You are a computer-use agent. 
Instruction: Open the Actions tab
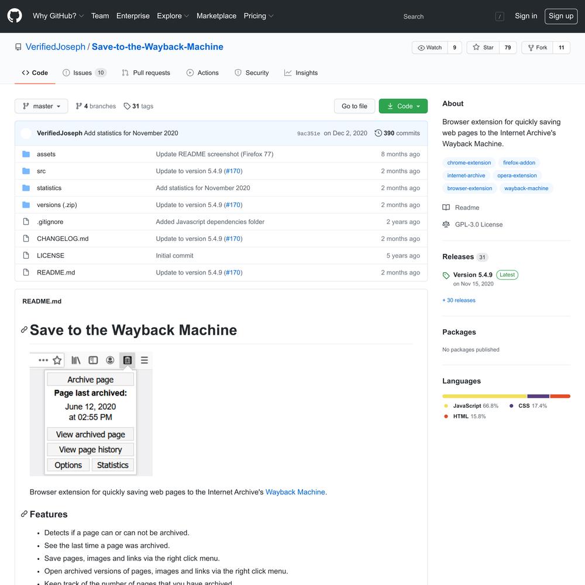pyautogui.click(x=202, y=73)
